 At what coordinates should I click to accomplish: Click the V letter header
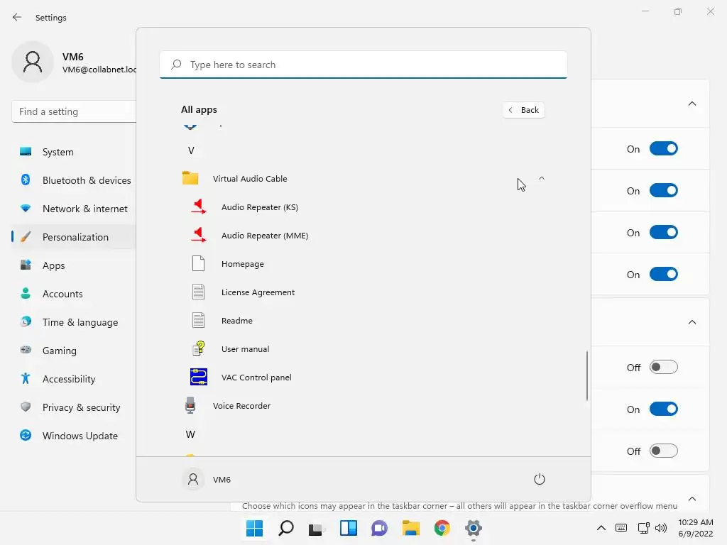[191, 150]
